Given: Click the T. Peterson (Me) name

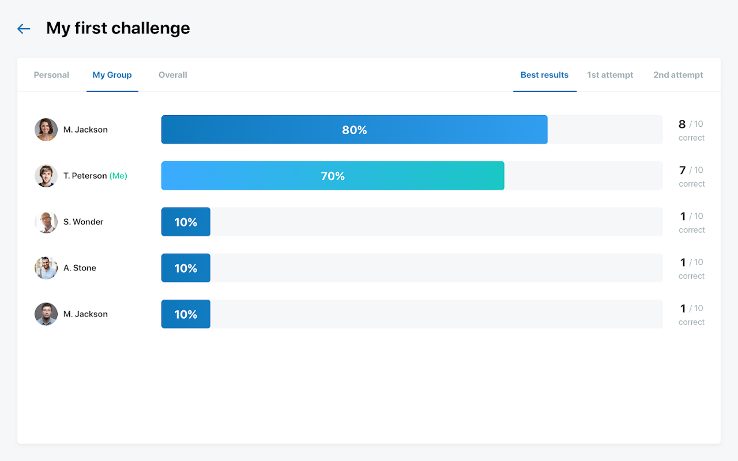Looking at the screenshot, I should click(95, 176).
